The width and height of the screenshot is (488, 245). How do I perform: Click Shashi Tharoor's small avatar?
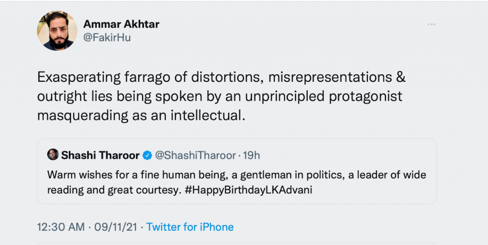(53, 155)
